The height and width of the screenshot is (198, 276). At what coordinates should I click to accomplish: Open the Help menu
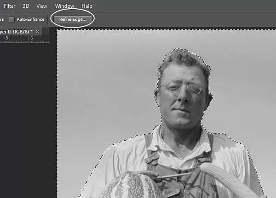point(87,6)
